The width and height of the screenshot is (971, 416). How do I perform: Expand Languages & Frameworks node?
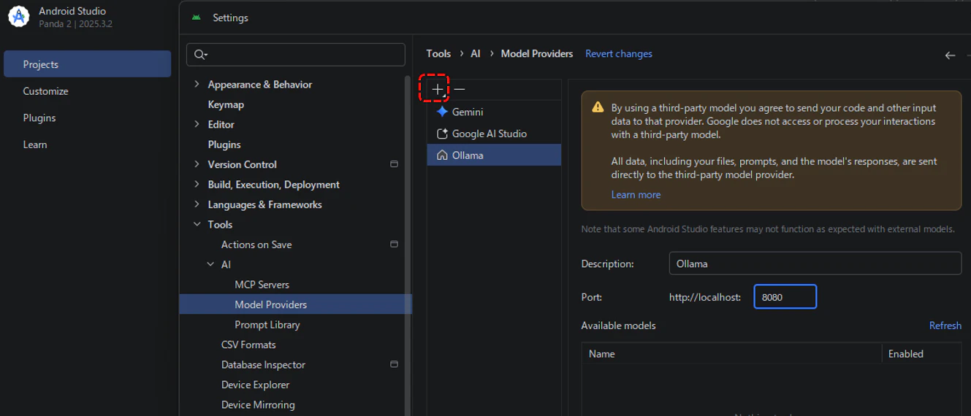[197, 204]
